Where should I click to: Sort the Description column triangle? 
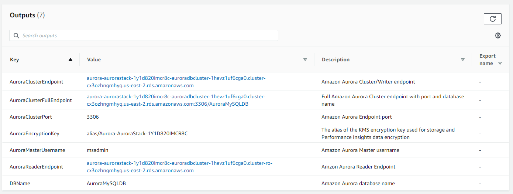pyautogui.click(x=463, y=59)
